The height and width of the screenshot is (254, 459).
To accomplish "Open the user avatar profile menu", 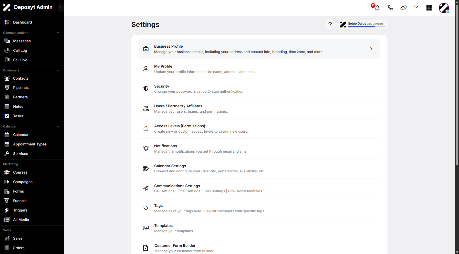I will coord(444,8).
